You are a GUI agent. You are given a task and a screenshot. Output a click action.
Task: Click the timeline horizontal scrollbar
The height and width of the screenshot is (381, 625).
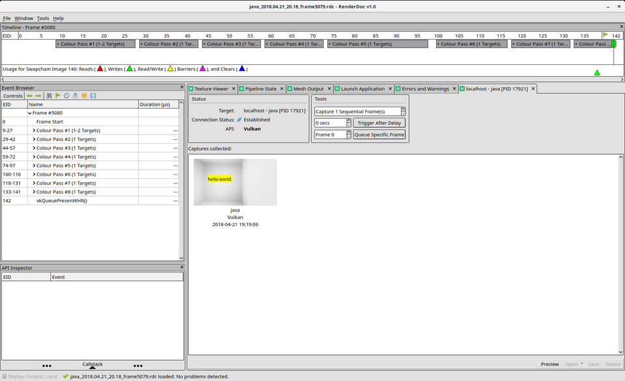tap(312, 79)
